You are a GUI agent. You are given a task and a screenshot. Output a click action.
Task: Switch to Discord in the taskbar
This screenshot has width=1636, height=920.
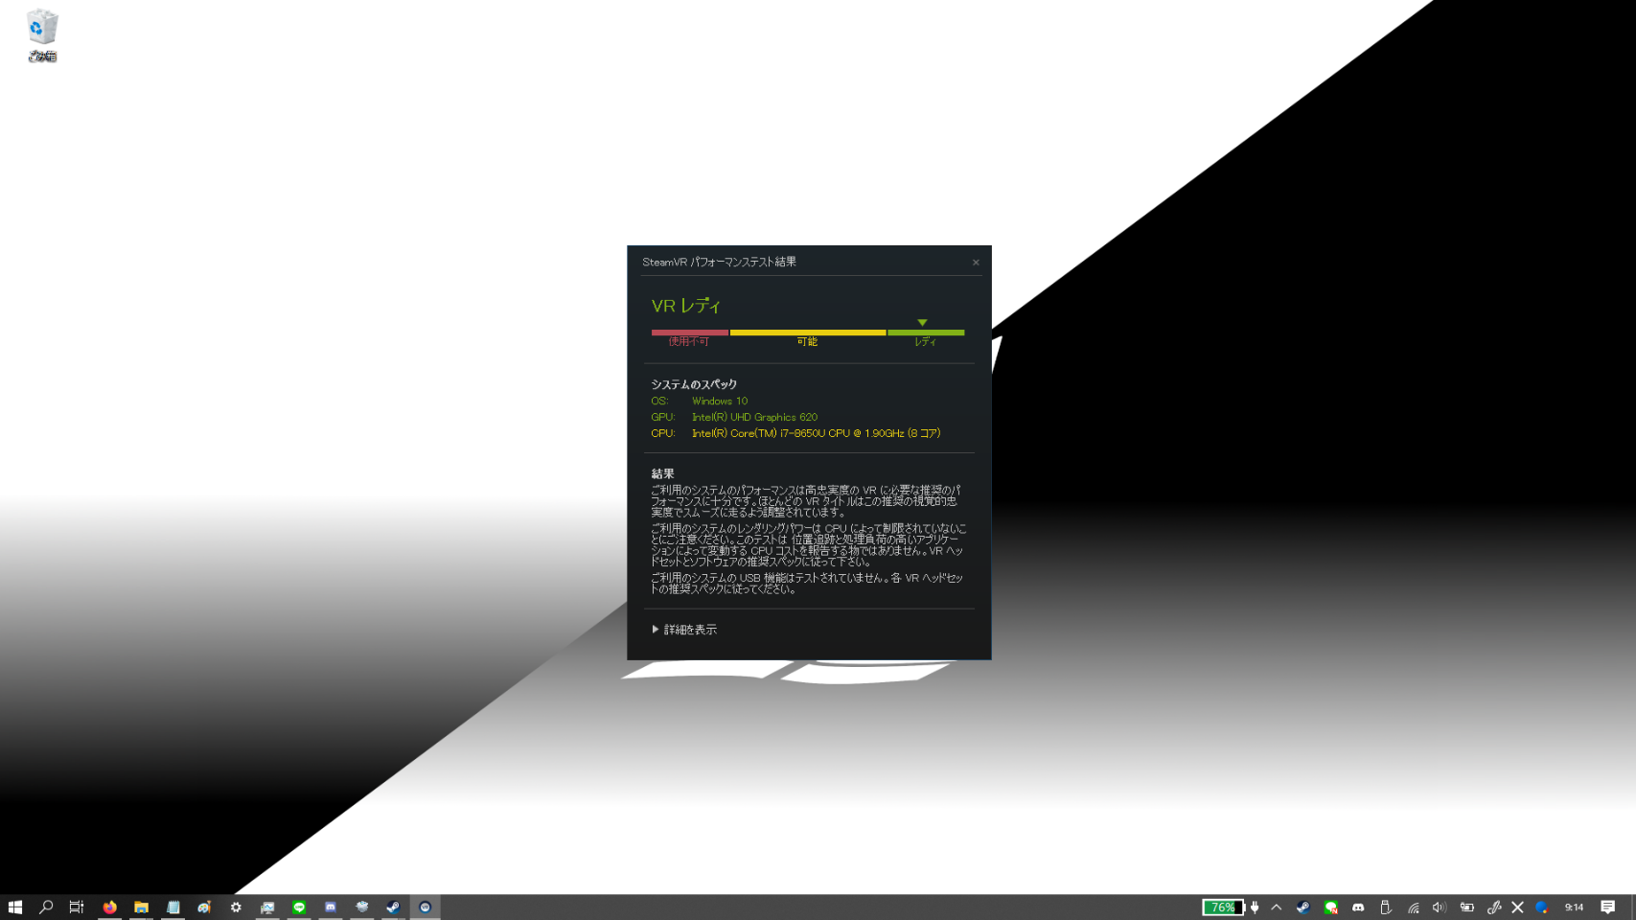click(x=331, y=907)
